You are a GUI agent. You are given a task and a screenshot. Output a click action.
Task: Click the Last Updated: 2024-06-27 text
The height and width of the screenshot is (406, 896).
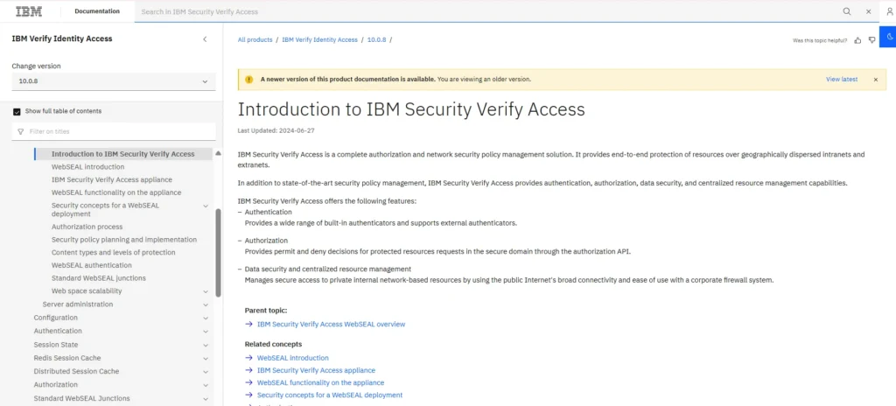(276, 130)
